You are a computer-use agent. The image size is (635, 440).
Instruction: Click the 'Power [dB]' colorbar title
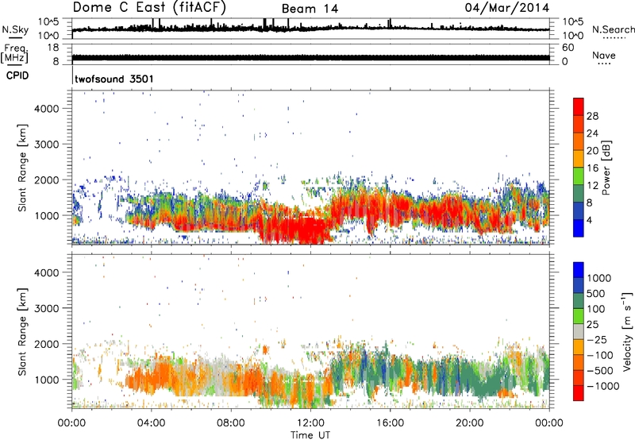(606, 168)
